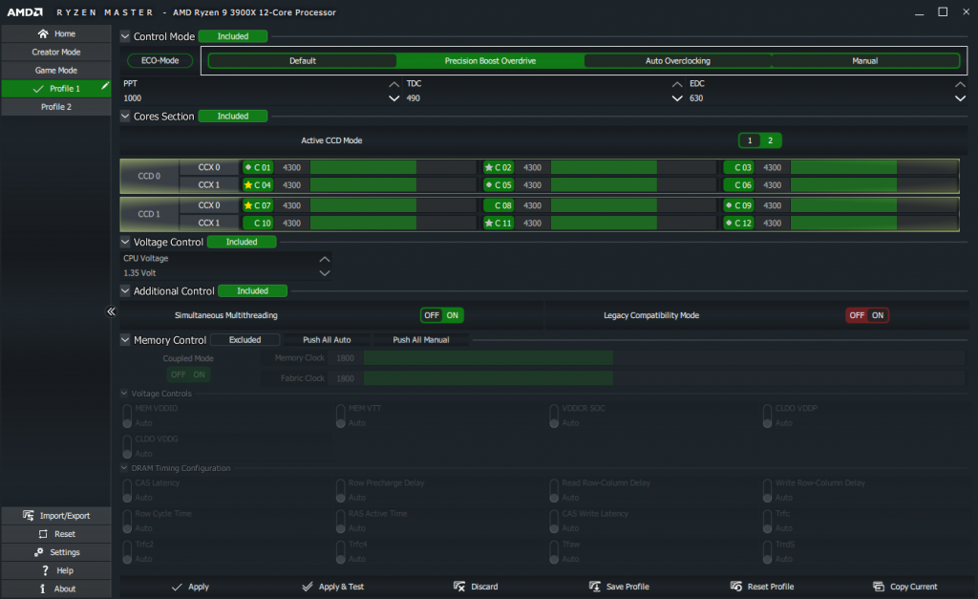
Task: Click the checkmark icon next to Profile 1
Action: (x=38, y=89)
